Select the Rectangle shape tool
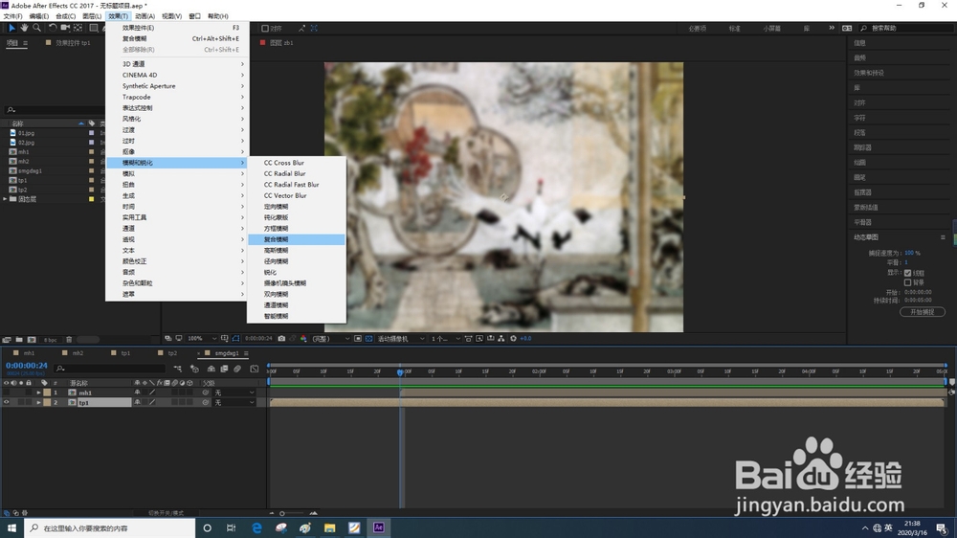Viewport: 957px width, 538px height. 94,28
